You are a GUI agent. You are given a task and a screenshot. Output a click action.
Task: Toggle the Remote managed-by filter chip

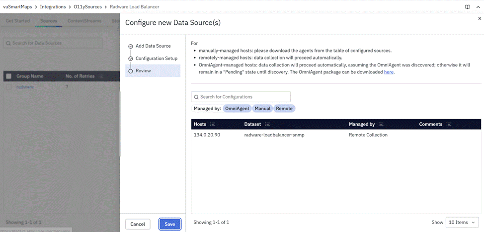[x=284, y=108]
